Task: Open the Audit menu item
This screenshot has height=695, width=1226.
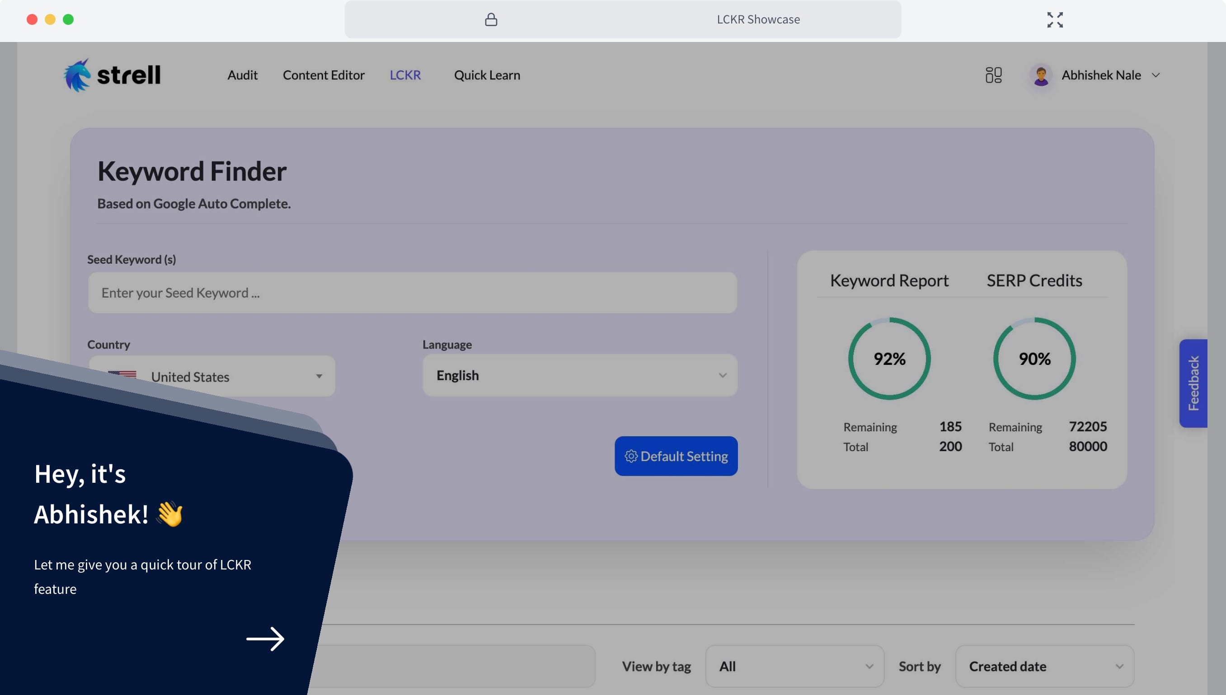Action: coord(242,75)
